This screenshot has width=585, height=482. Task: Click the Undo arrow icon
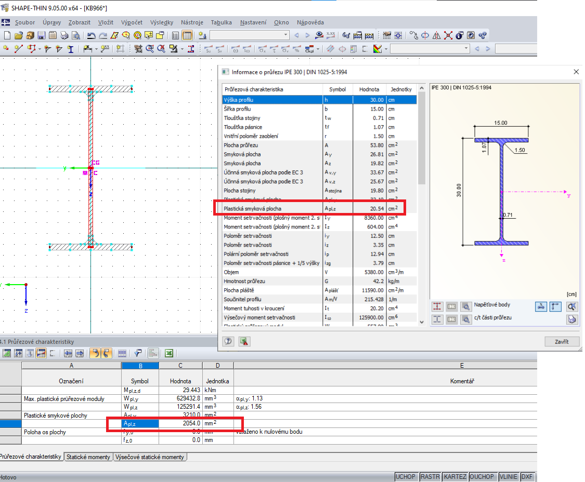[x=92, y=35]
